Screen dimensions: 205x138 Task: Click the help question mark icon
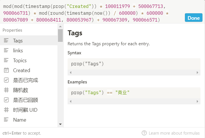point(144,133)
